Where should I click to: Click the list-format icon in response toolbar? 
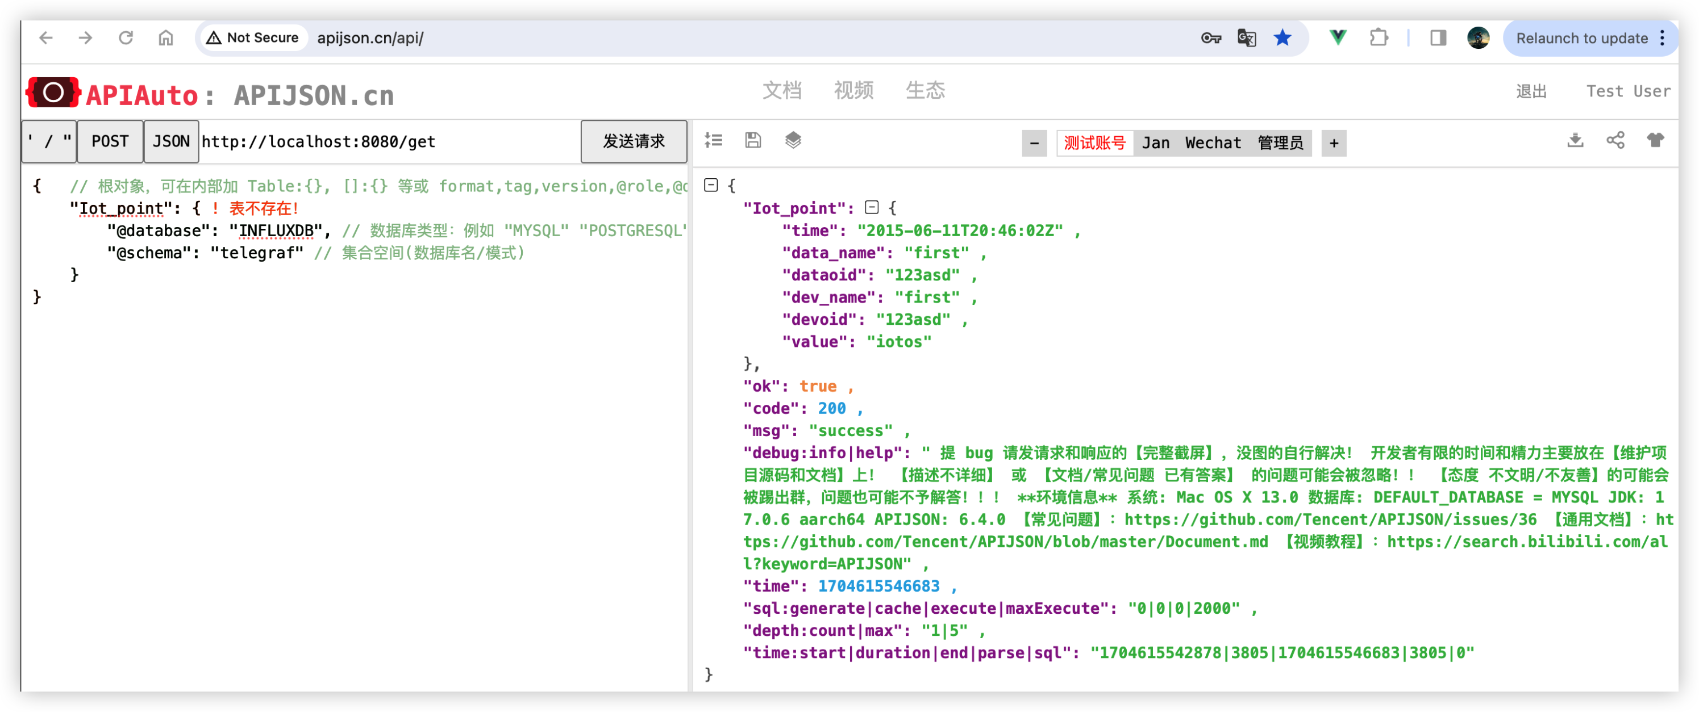pos(714,140)
